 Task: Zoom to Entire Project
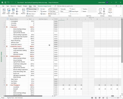[x=74, y=11]
